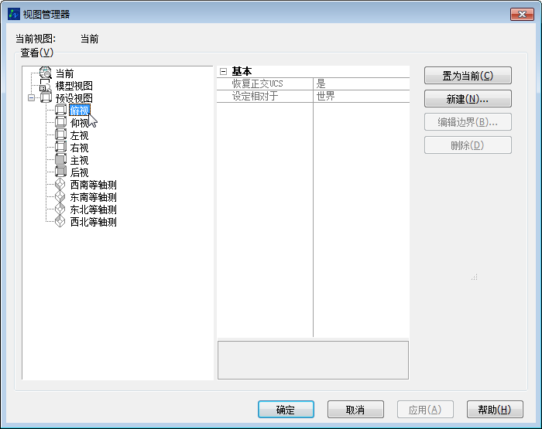Click the 恢复正交UCS value field
The image size is (542, 429).
361,83
